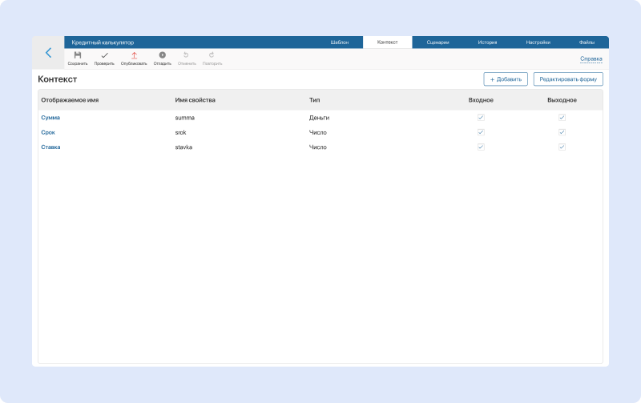The height and width of the screenshot is (403, 641).
Task: Go to the История tab
Action: coord(487,42)
